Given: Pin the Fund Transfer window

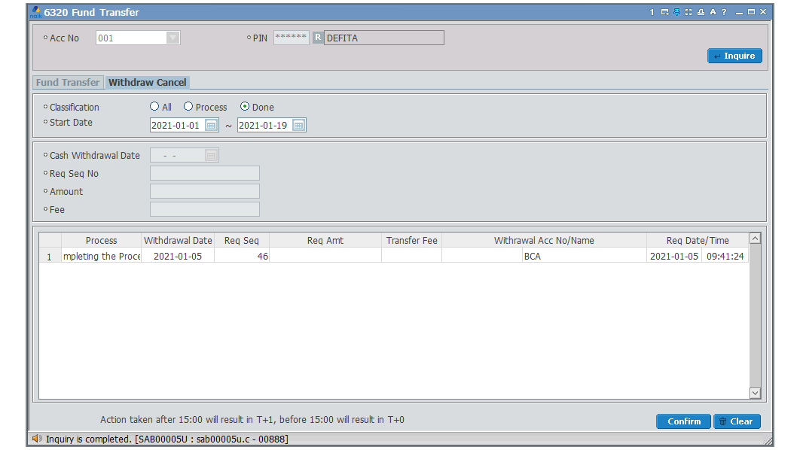Looking at the screenshot, I should pyautogui.click(x=676, y=13).
